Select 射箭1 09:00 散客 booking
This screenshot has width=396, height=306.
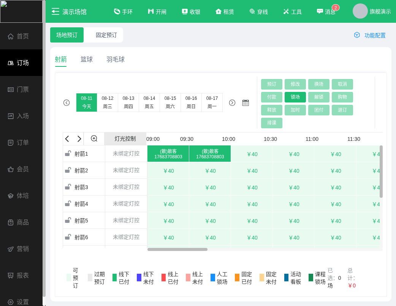(x=168, y=154)
